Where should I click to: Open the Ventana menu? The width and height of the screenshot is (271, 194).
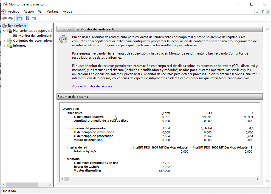(52, 12)
